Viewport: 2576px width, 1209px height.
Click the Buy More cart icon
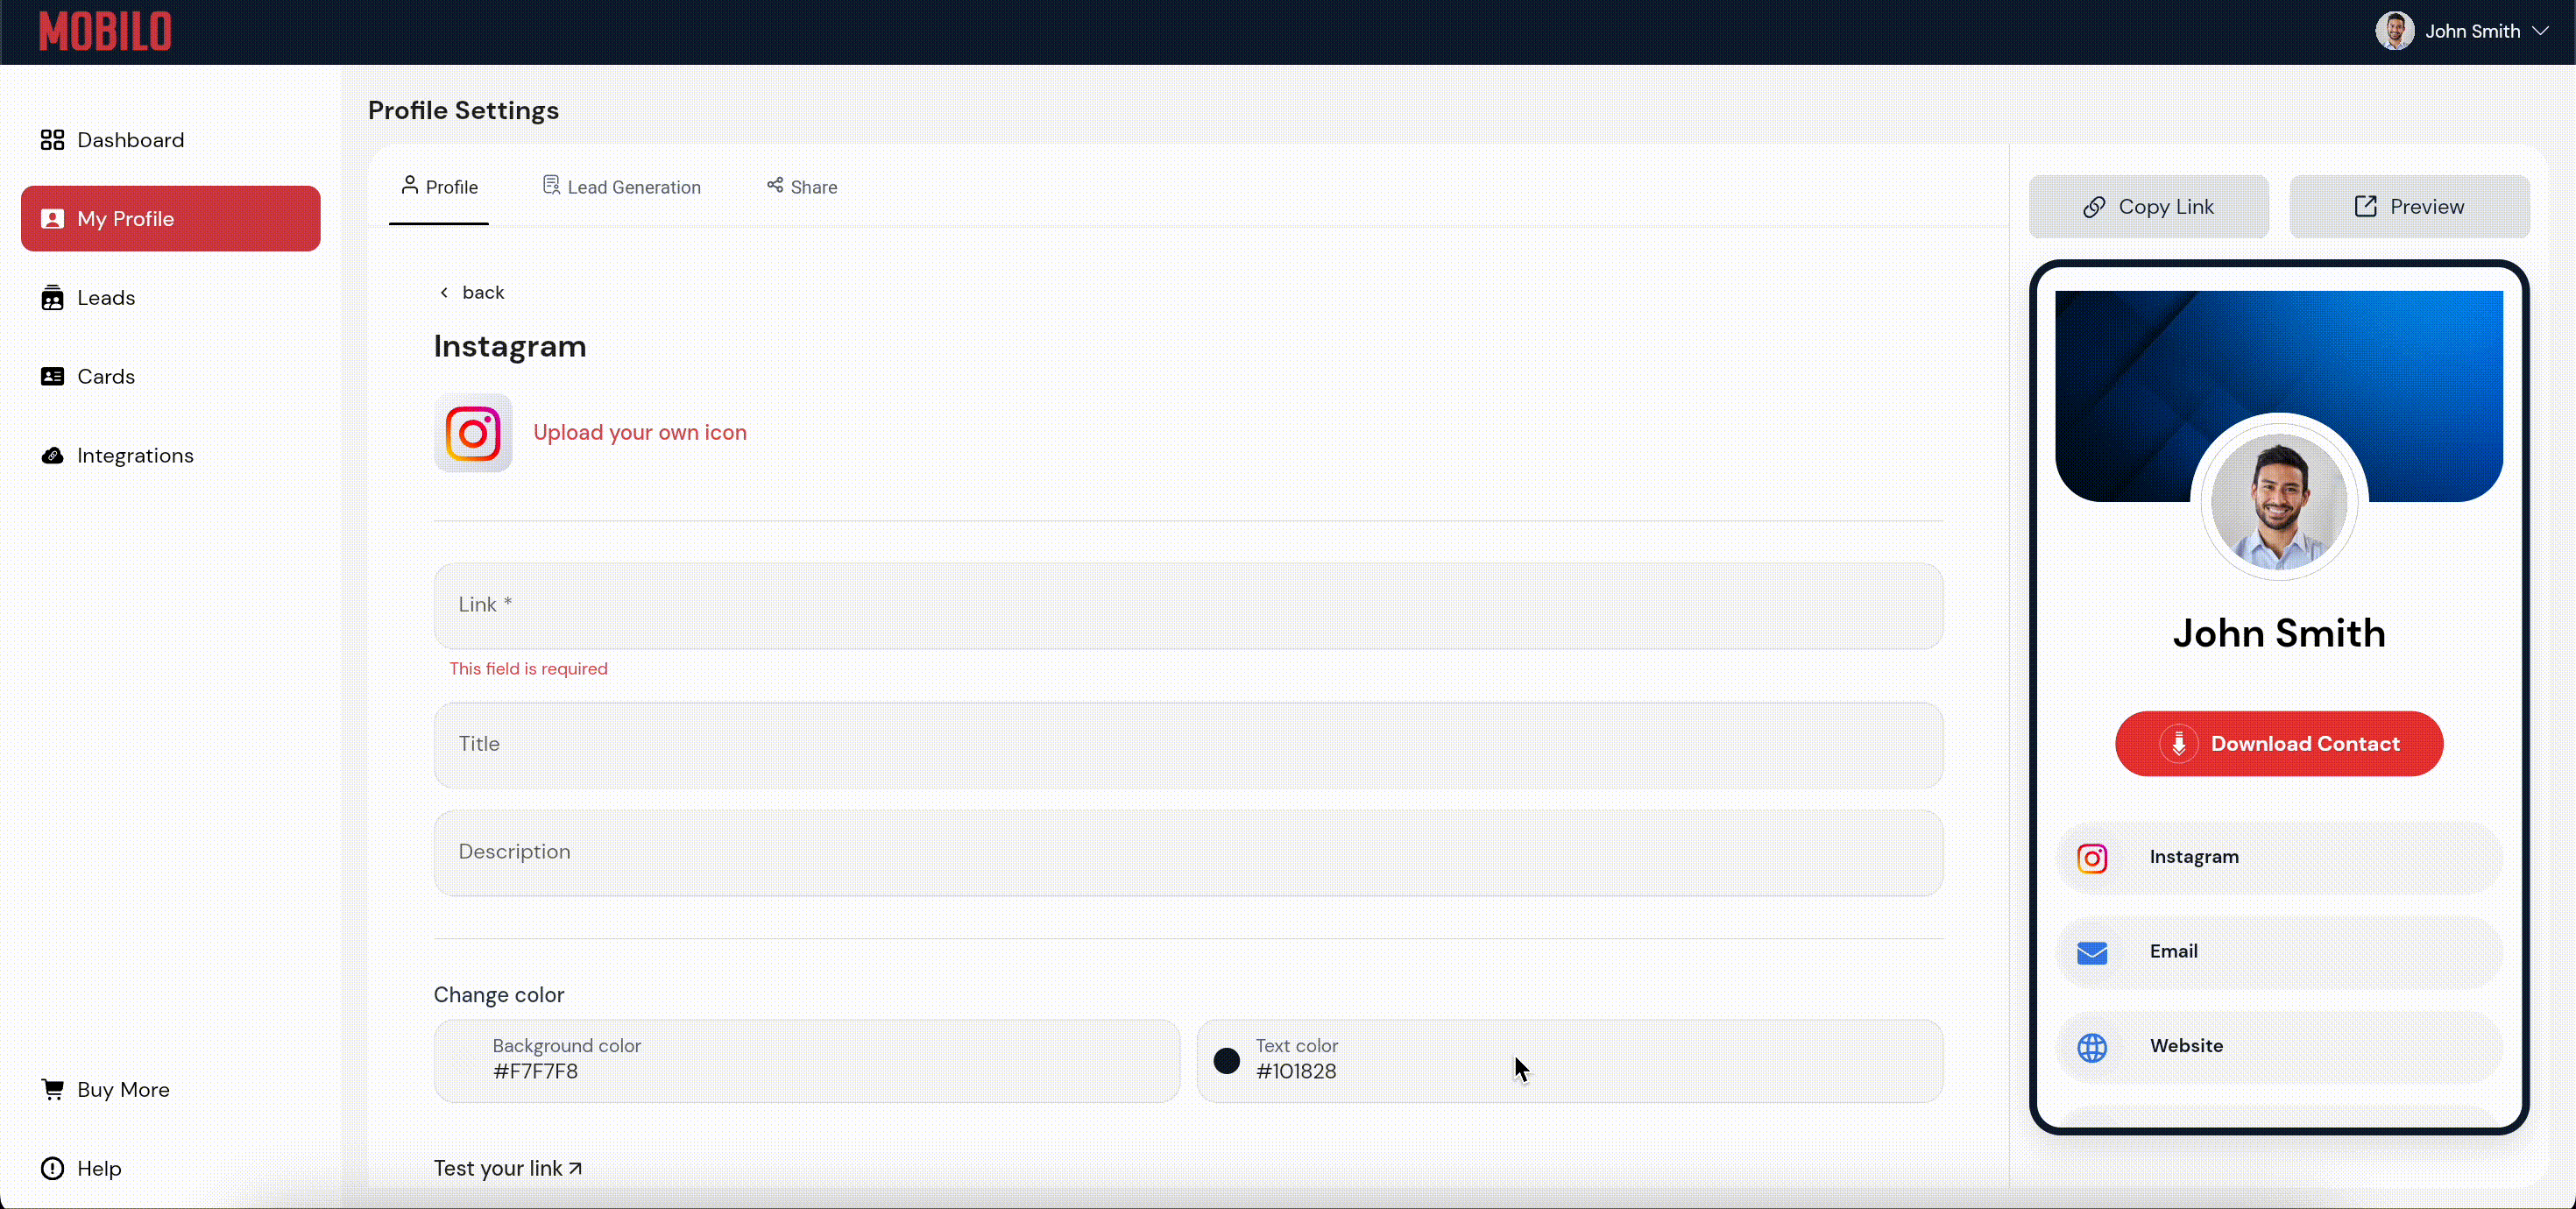(52, 1089)
